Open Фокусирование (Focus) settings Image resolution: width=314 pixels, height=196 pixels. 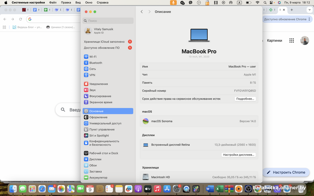pyautogui.click(x=100, y=96)
